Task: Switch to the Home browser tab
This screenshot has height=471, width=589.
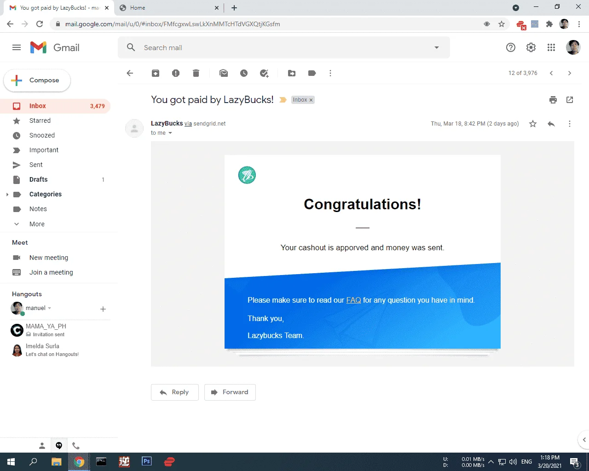Action: pos(167,8)
